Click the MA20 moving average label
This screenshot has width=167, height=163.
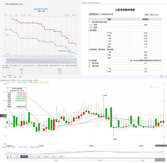coord(33,82)
